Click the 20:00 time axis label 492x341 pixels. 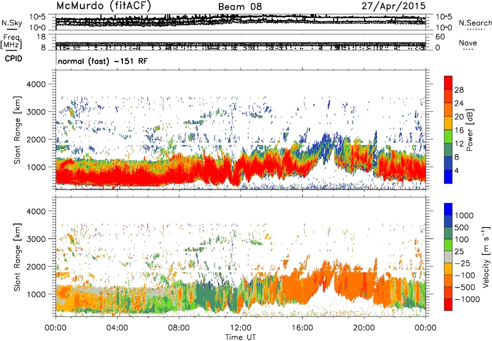(363, 327)
